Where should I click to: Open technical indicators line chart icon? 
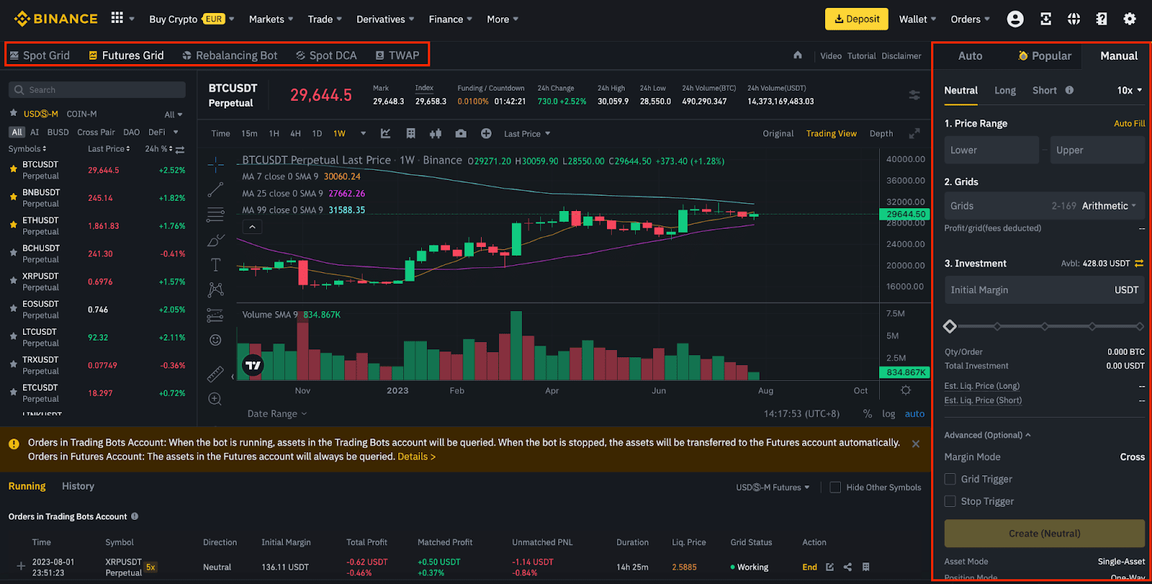click(x=385, y=133)
